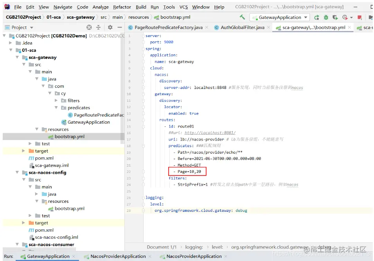Select pom.xml under sca-nacos-config

click(44, 230)
